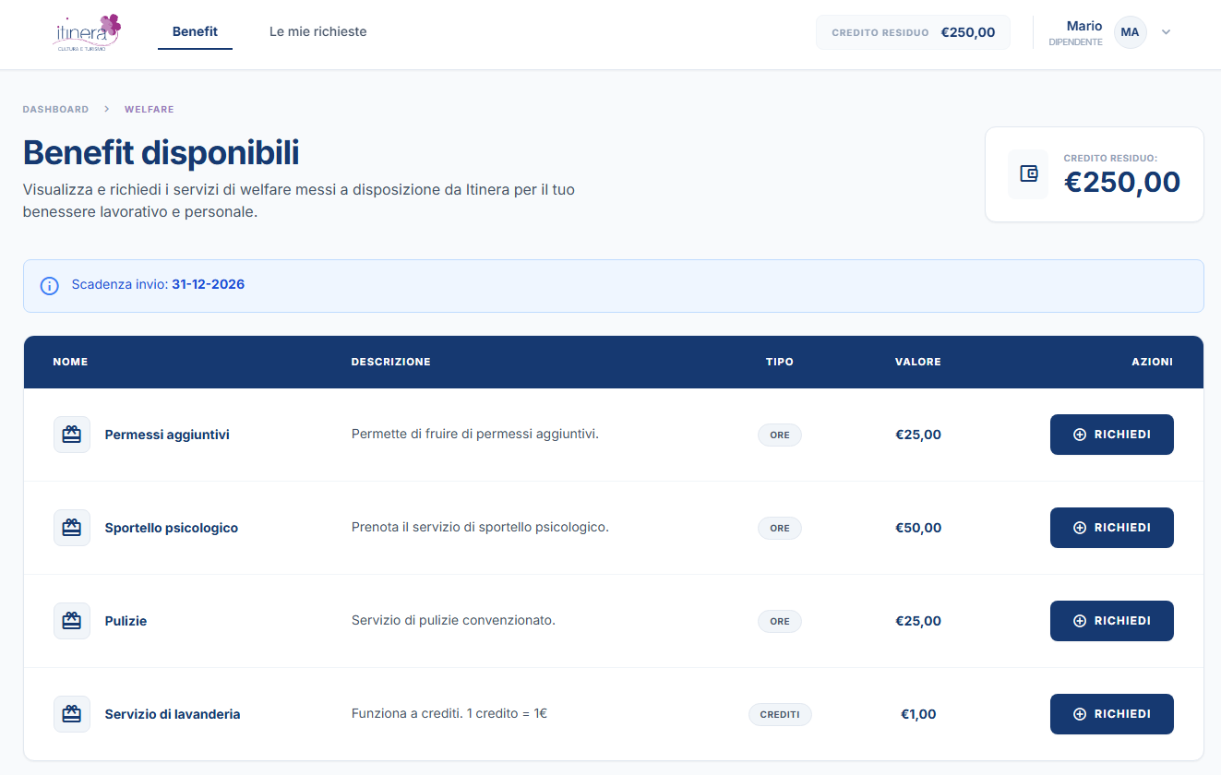Viewport: 1221px width, 775px height.
Task: Request the Pulizie service
Action: pyautogui.click(x=1111, y=621)
